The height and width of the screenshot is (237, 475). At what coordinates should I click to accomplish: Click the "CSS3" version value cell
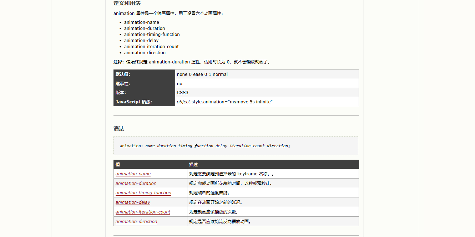[183, 93]
